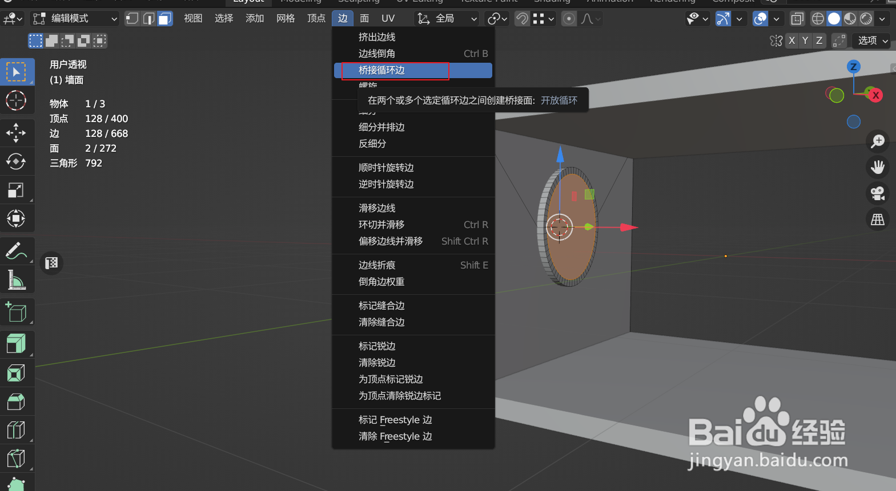This screenshot has height=491, width=896.
Task: Select the Loop Cut tool
Action: (16, 430)
